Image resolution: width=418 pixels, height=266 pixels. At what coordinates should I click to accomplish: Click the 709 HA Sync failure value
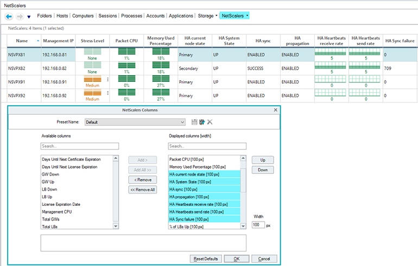pyautogui.click(x=388, y=68)
